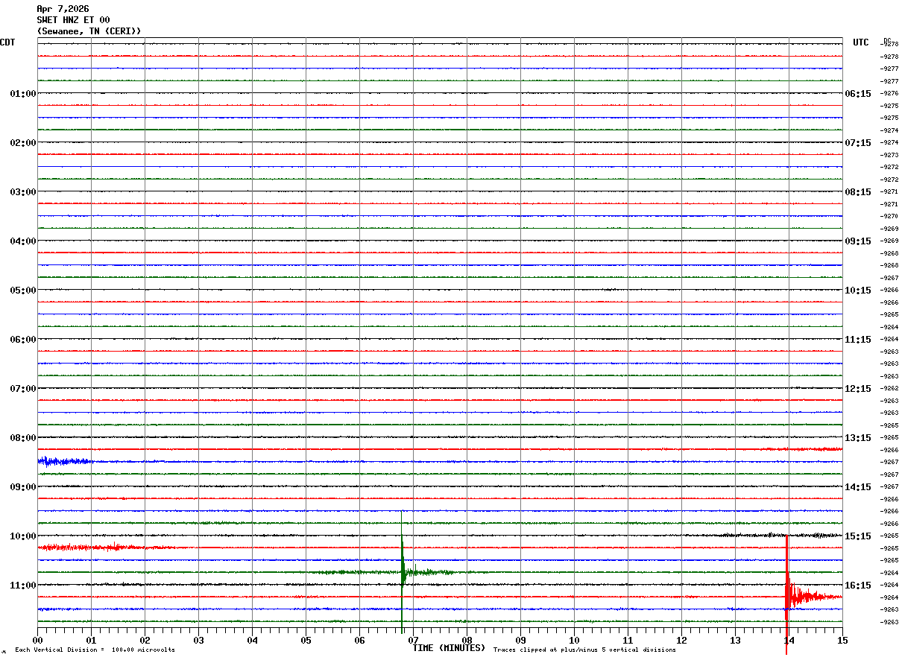Click minute tick label 08 on time axis
Viewport: 902px width, 660px height.
pyautogui.click(x=467, y=640)
